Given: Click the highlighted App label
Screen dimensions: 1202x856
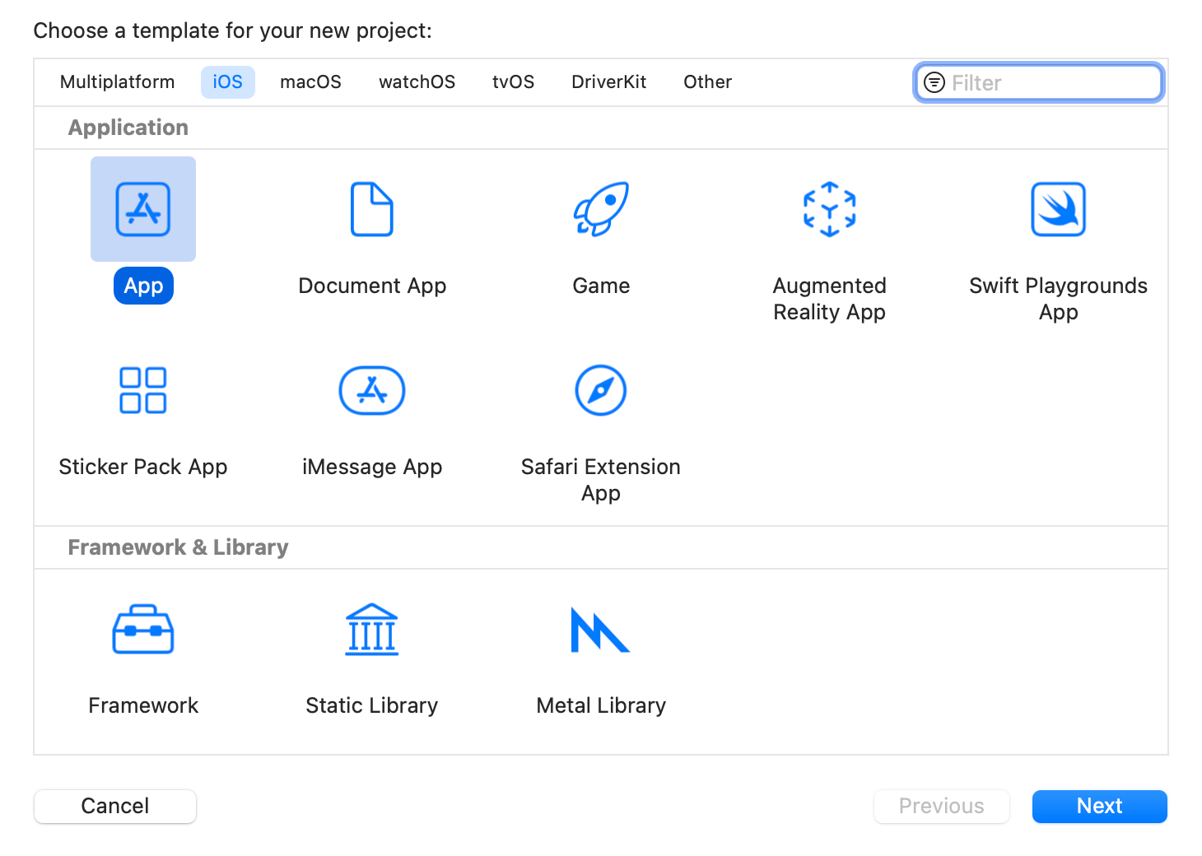Looking at the screenshot, I should click(x=143, y=286).
